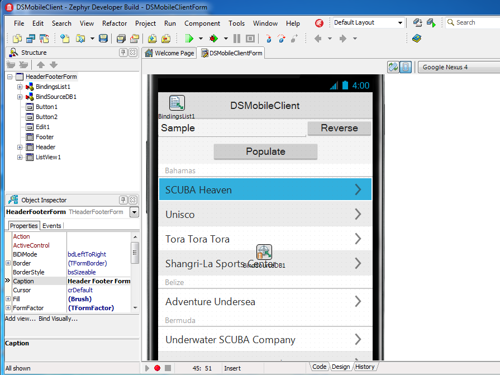This screenshot has height=375, width=500.
Task: Move selected component down in Structure toolbar
Action: click(x=54, y=65)
